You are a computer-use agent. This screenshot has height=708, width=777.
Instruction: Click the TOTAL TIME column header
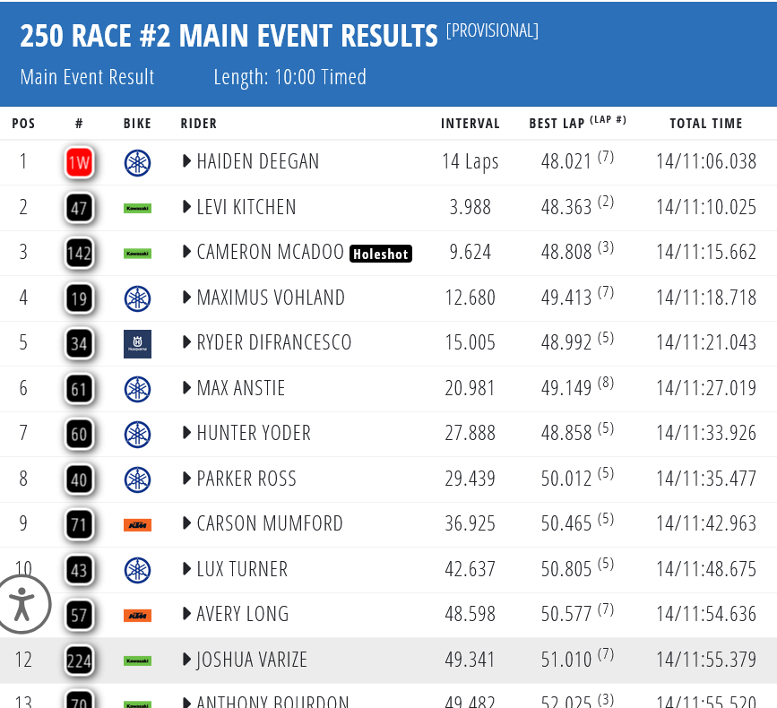point(706,124)
